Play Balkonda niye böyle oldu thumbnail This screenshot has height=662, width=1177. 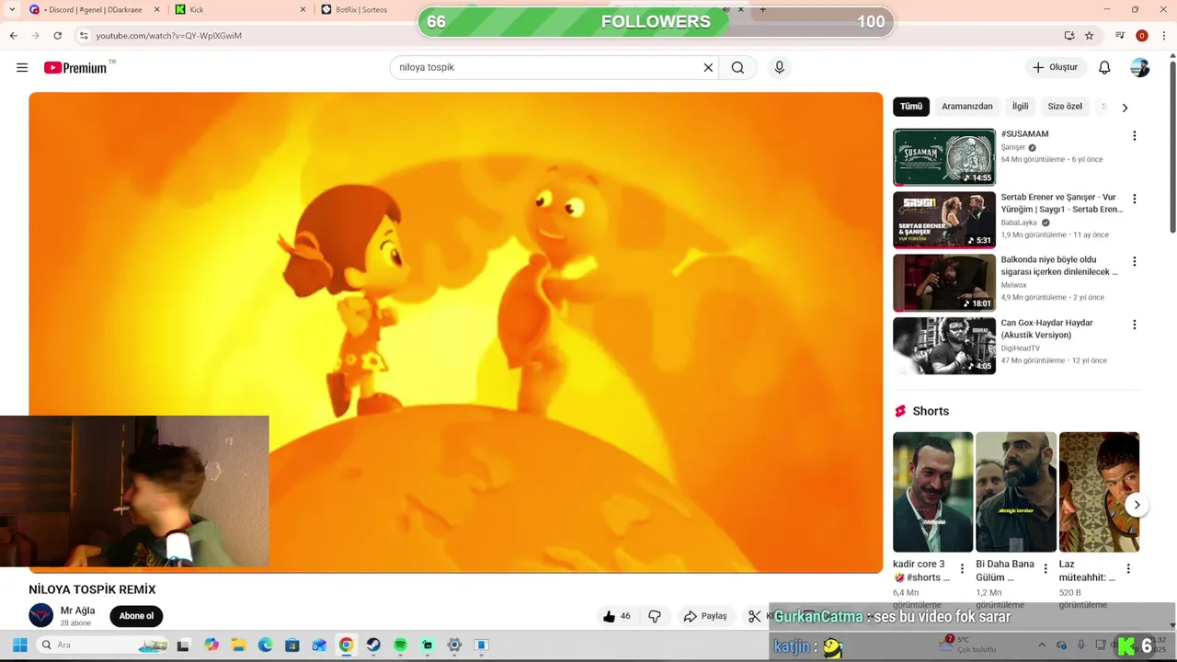(x=944, y=283)
